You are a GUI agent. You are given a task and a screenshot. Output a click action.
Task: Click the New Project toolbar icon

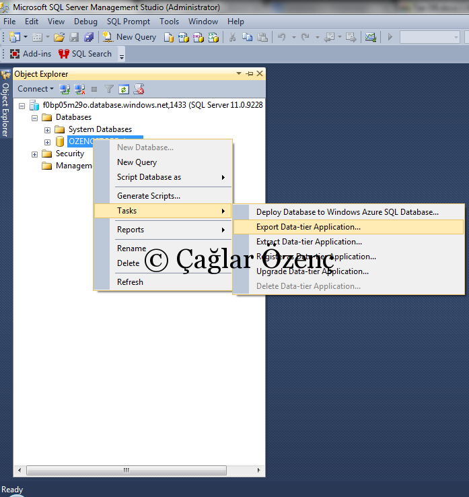click(x=15, y=37)
